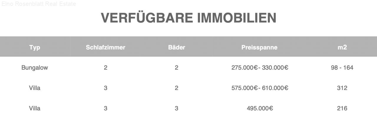Image resolution: width=377 pixels, height=120 pixels.
Task: Select the '312' square meter cell
Action: pos(342,88)
